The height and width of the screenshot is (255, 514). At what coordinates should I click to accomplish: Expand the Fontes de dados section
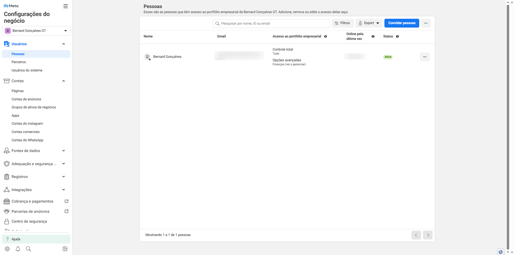(x=63, y=151)
